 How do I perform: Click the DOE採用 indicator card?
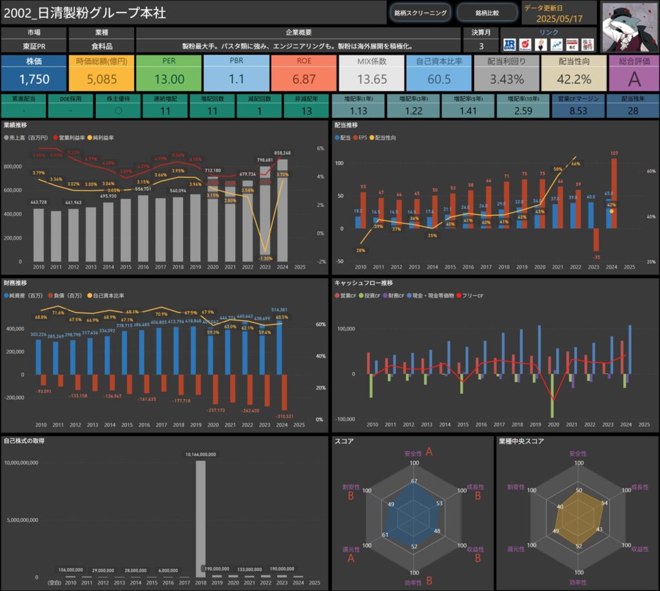click(71, 106)
